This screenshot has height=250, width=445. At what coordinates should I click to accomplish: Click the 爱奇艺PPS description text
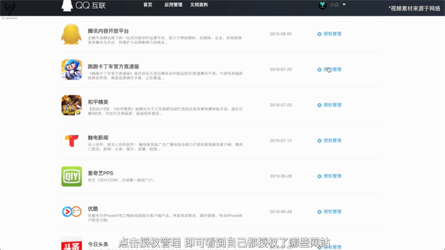tap(121, 180)
